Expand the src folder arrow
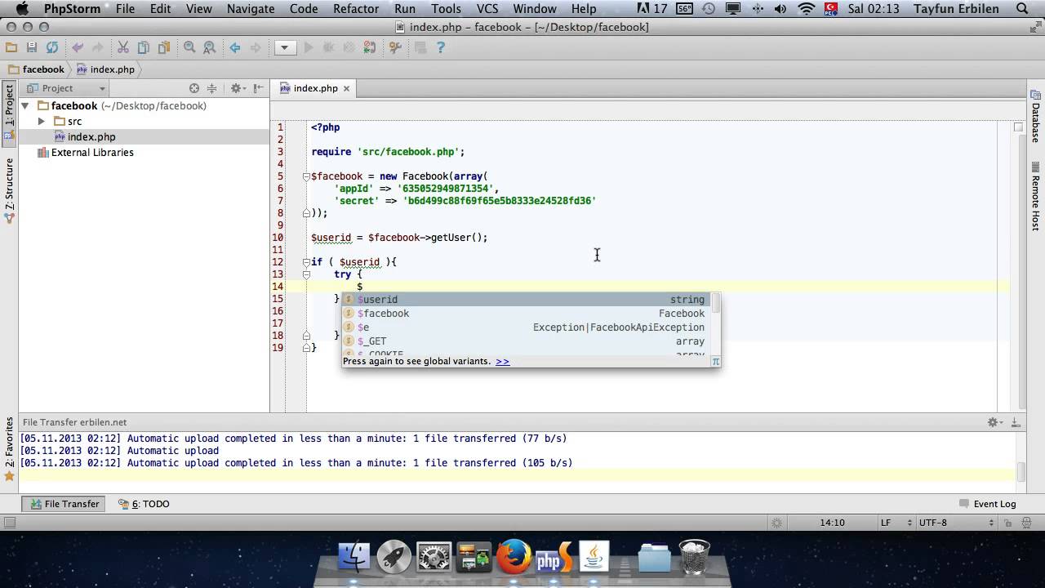Viewport: 1045px width, 588px height. [41, 121]
